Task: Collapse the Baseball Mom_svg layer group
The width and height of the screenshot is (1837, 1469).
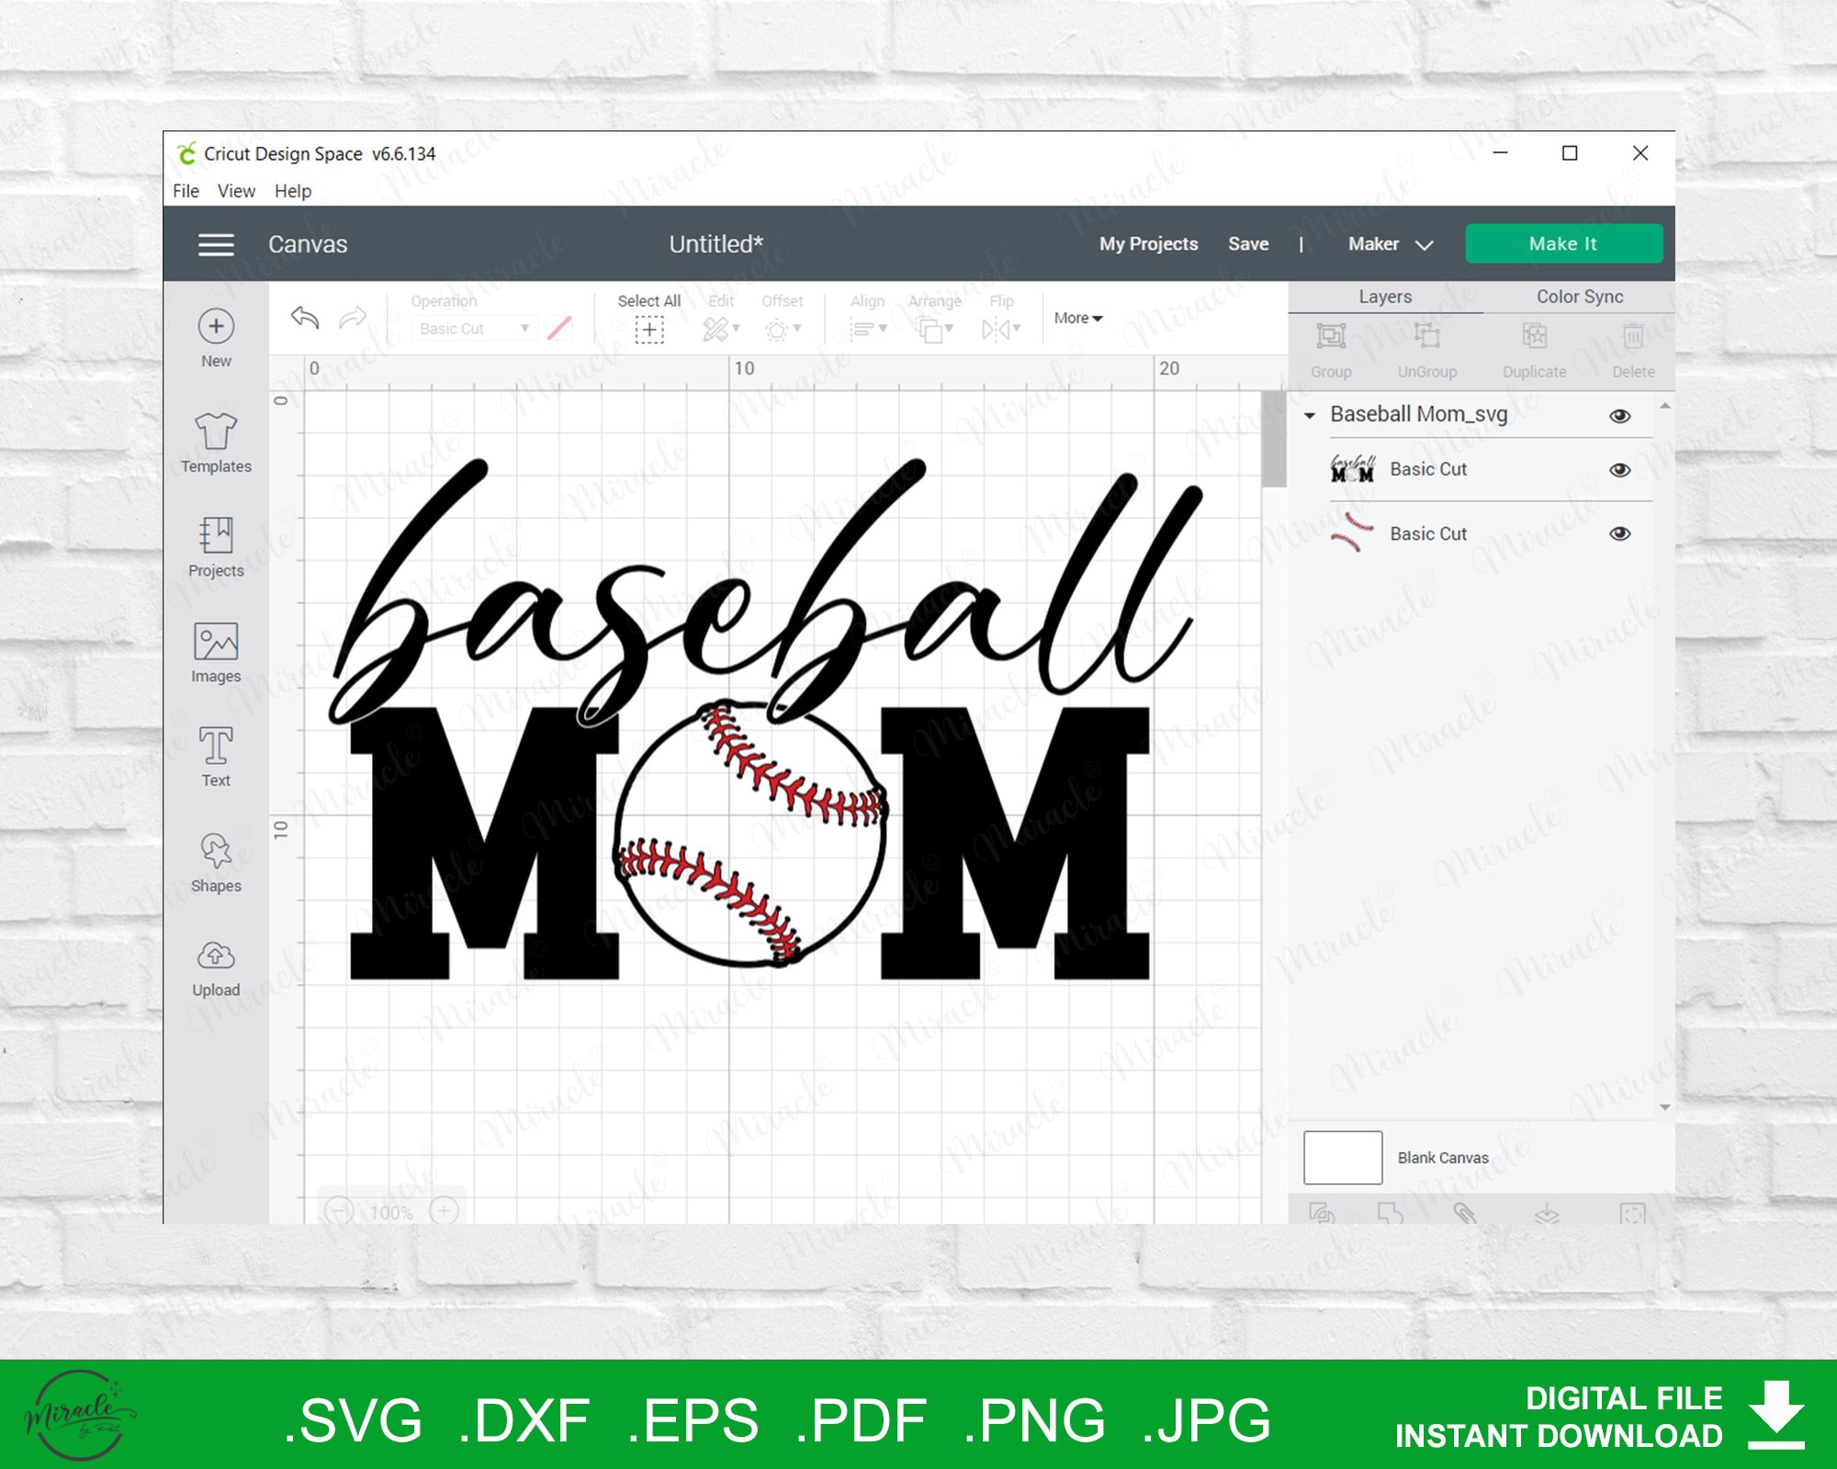Action: (1312, 415)
